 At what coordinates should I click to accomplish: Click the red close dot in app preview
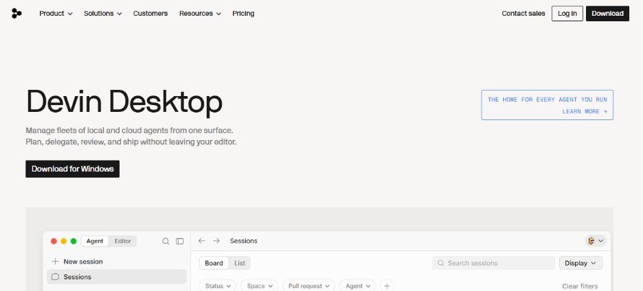coord(54,241)
